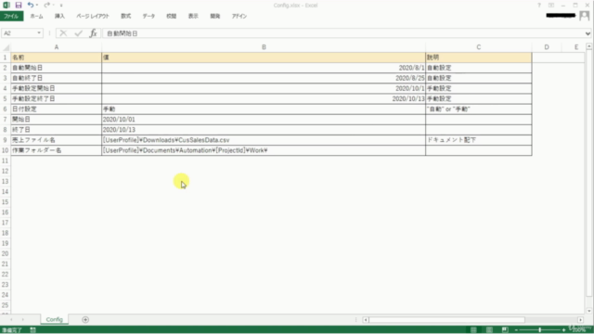This screenshot has height=334, width=594.
Task: Switch to the ページレイアウト ribbon tab
Action: click(93, 17)
